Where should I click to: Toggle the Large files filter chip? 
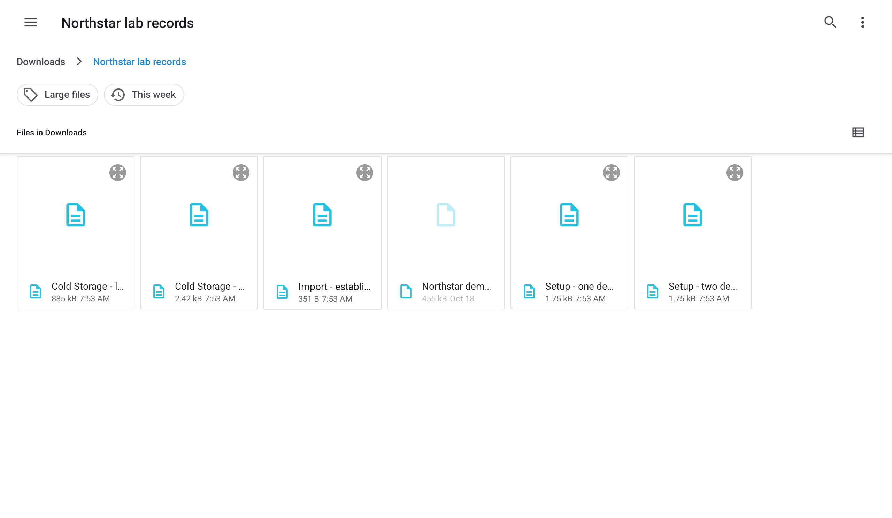pos(57,95)
